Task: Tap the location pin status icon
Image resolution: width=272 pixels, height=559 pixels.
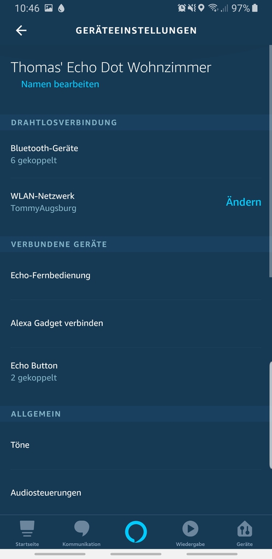Action: (202, 8)
